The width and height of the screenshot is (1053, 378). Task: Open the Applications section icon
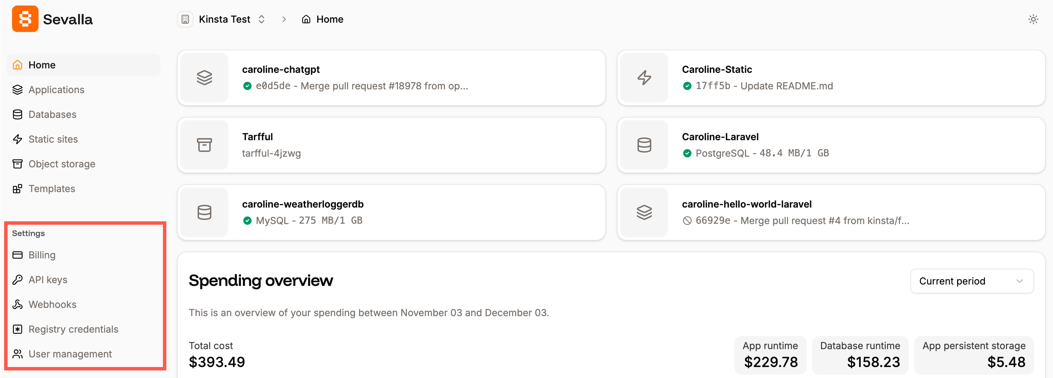[18, 89]
